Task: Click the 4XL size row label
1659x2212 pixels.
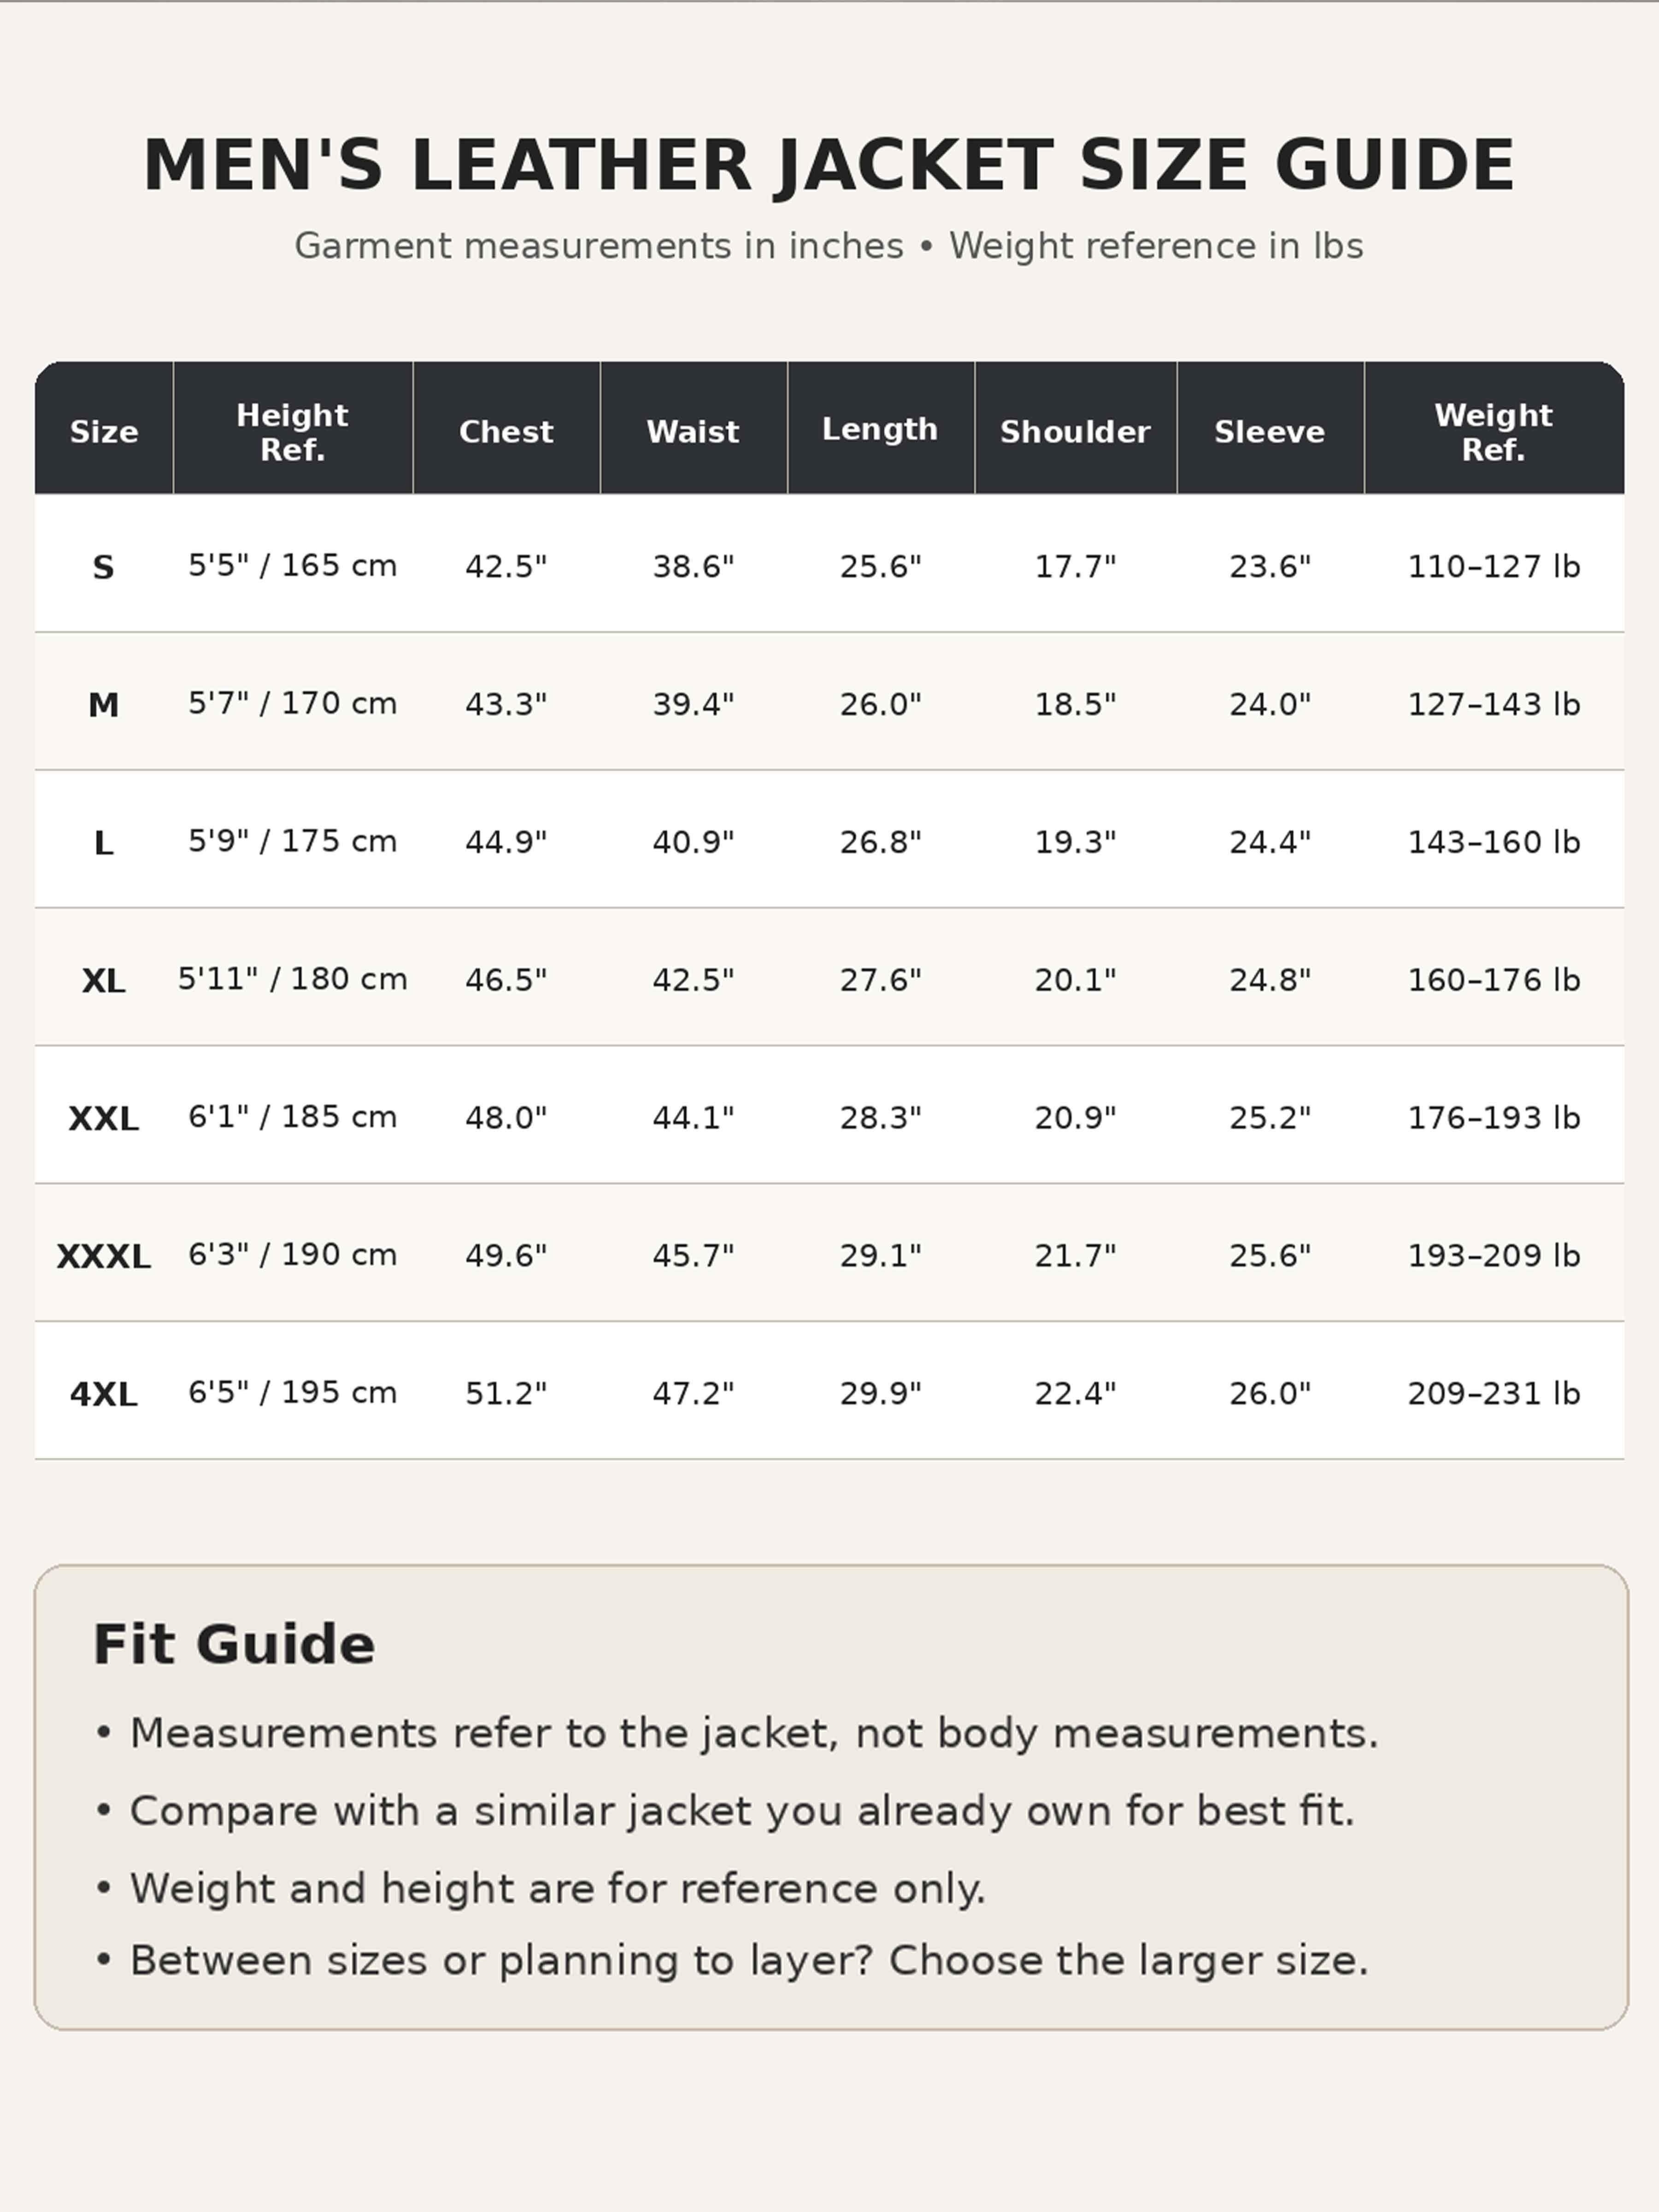Action: tap(104, 1394)
